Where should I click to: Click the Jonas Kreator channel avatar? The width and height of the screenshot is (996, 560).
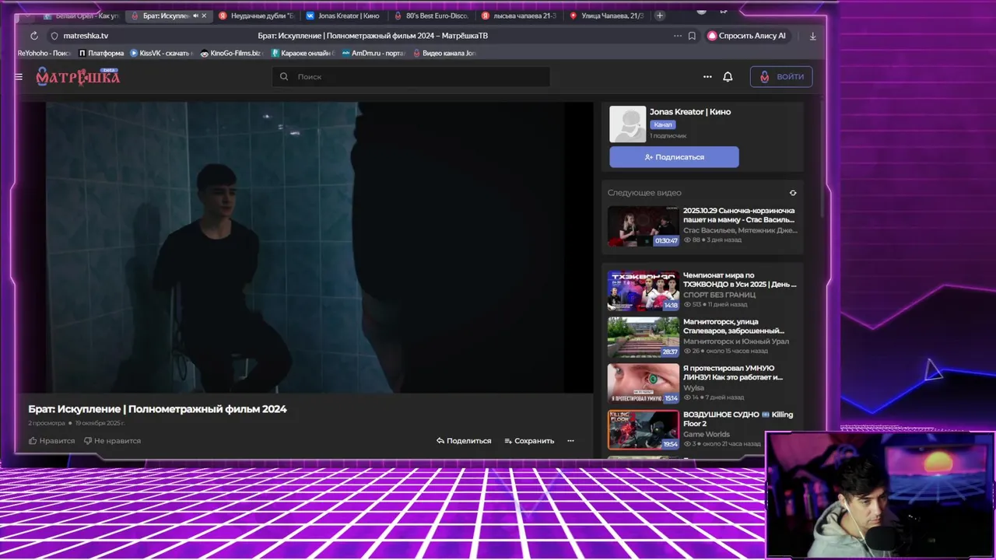pyautogui.click(x=628, y=124)
